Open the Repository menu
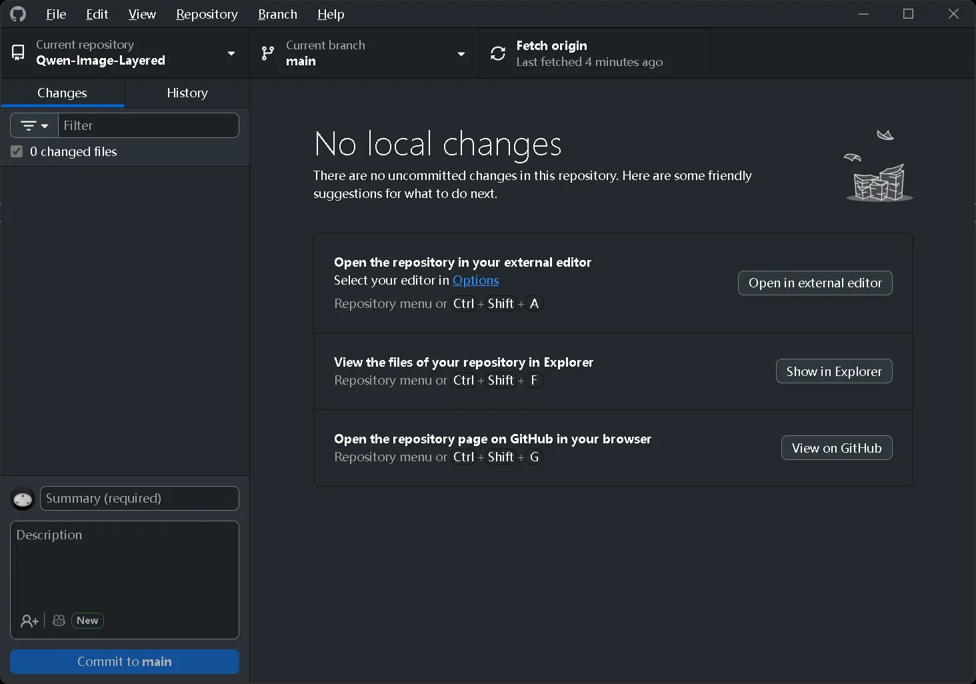The height and width of the screenshot is (684, 976). tap(207, 14)
